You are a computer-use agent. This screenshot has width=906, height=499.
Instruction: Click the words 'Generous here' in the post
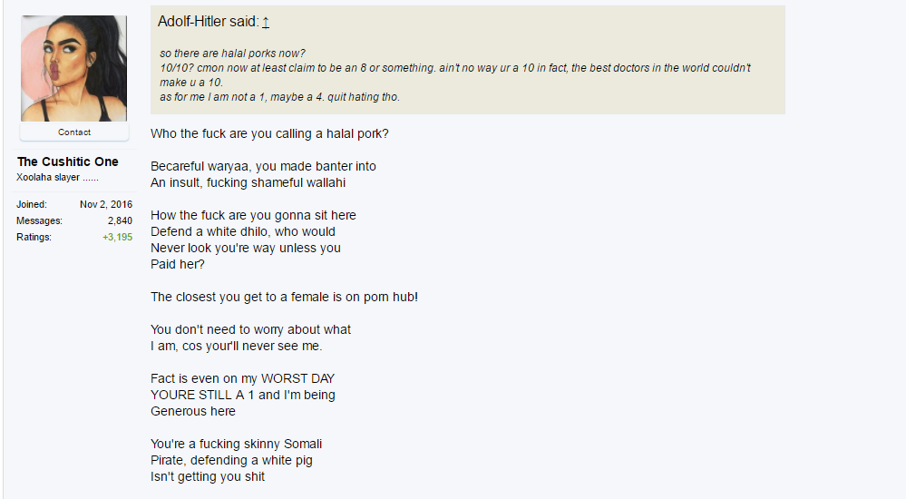point(193,411)
